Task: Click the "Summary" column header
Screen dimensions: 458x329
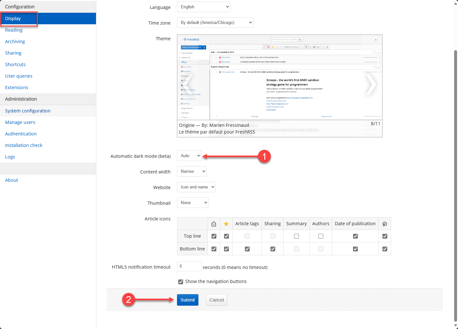Action: pos(296,224)
